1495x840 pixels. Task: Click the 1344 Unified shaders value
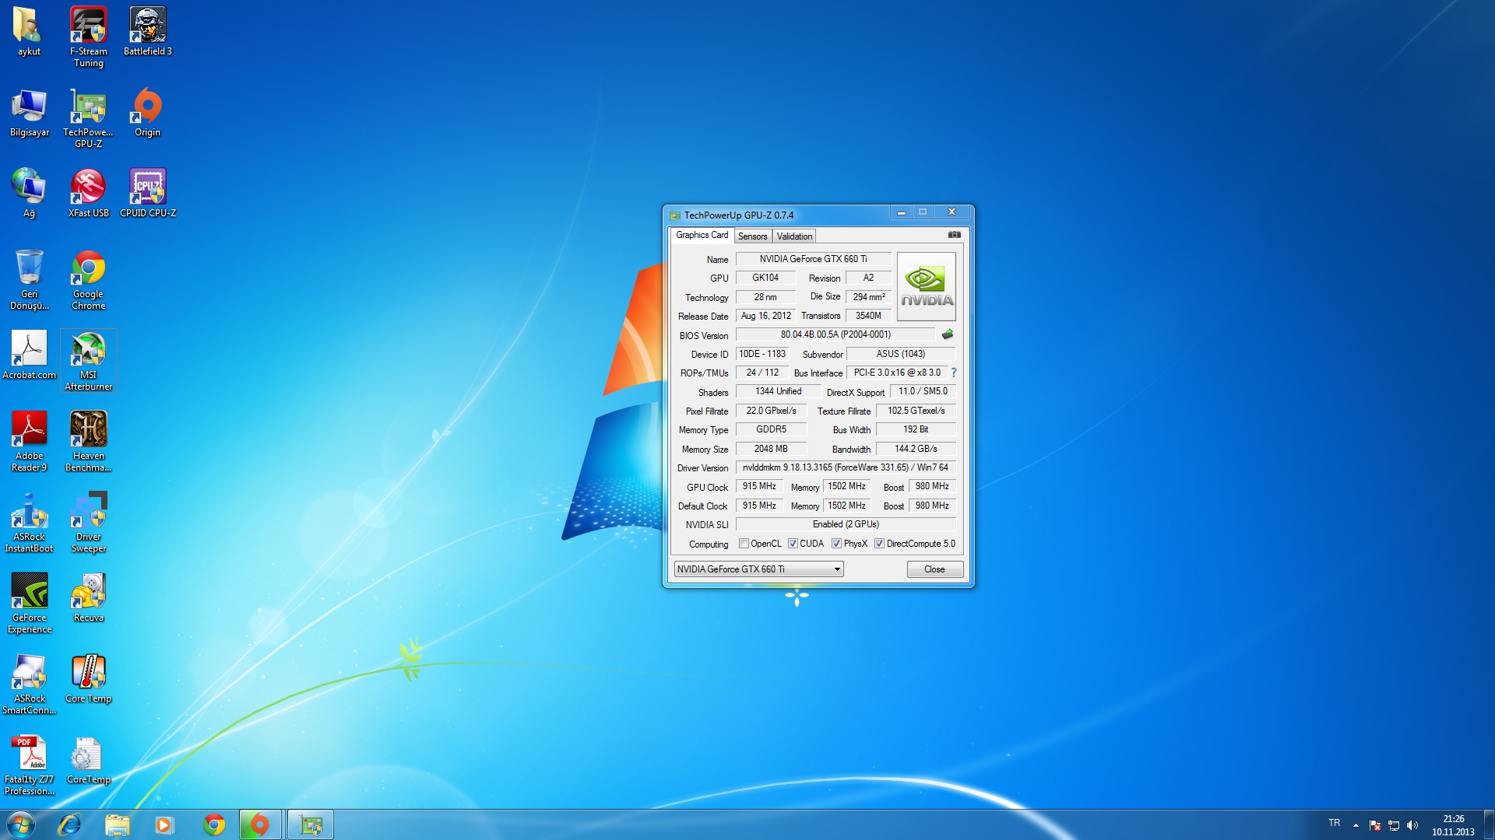[778, 391]
